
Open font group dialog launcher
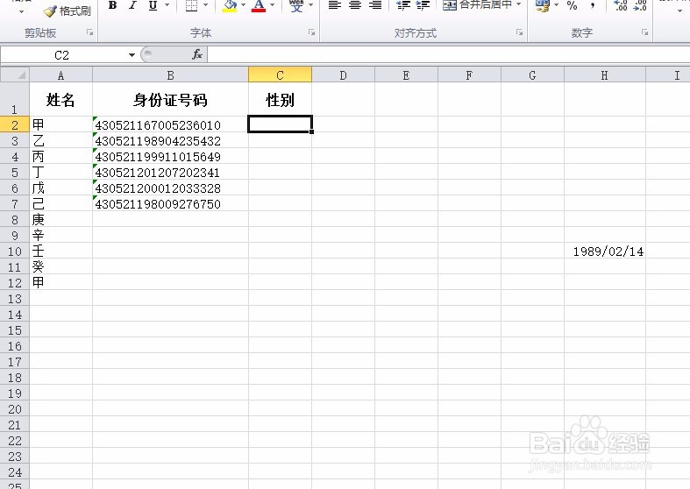311,32
